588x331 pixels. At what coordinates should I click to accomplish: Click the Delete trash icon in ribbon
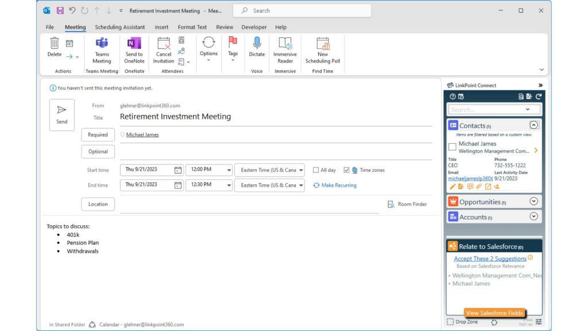55,43
